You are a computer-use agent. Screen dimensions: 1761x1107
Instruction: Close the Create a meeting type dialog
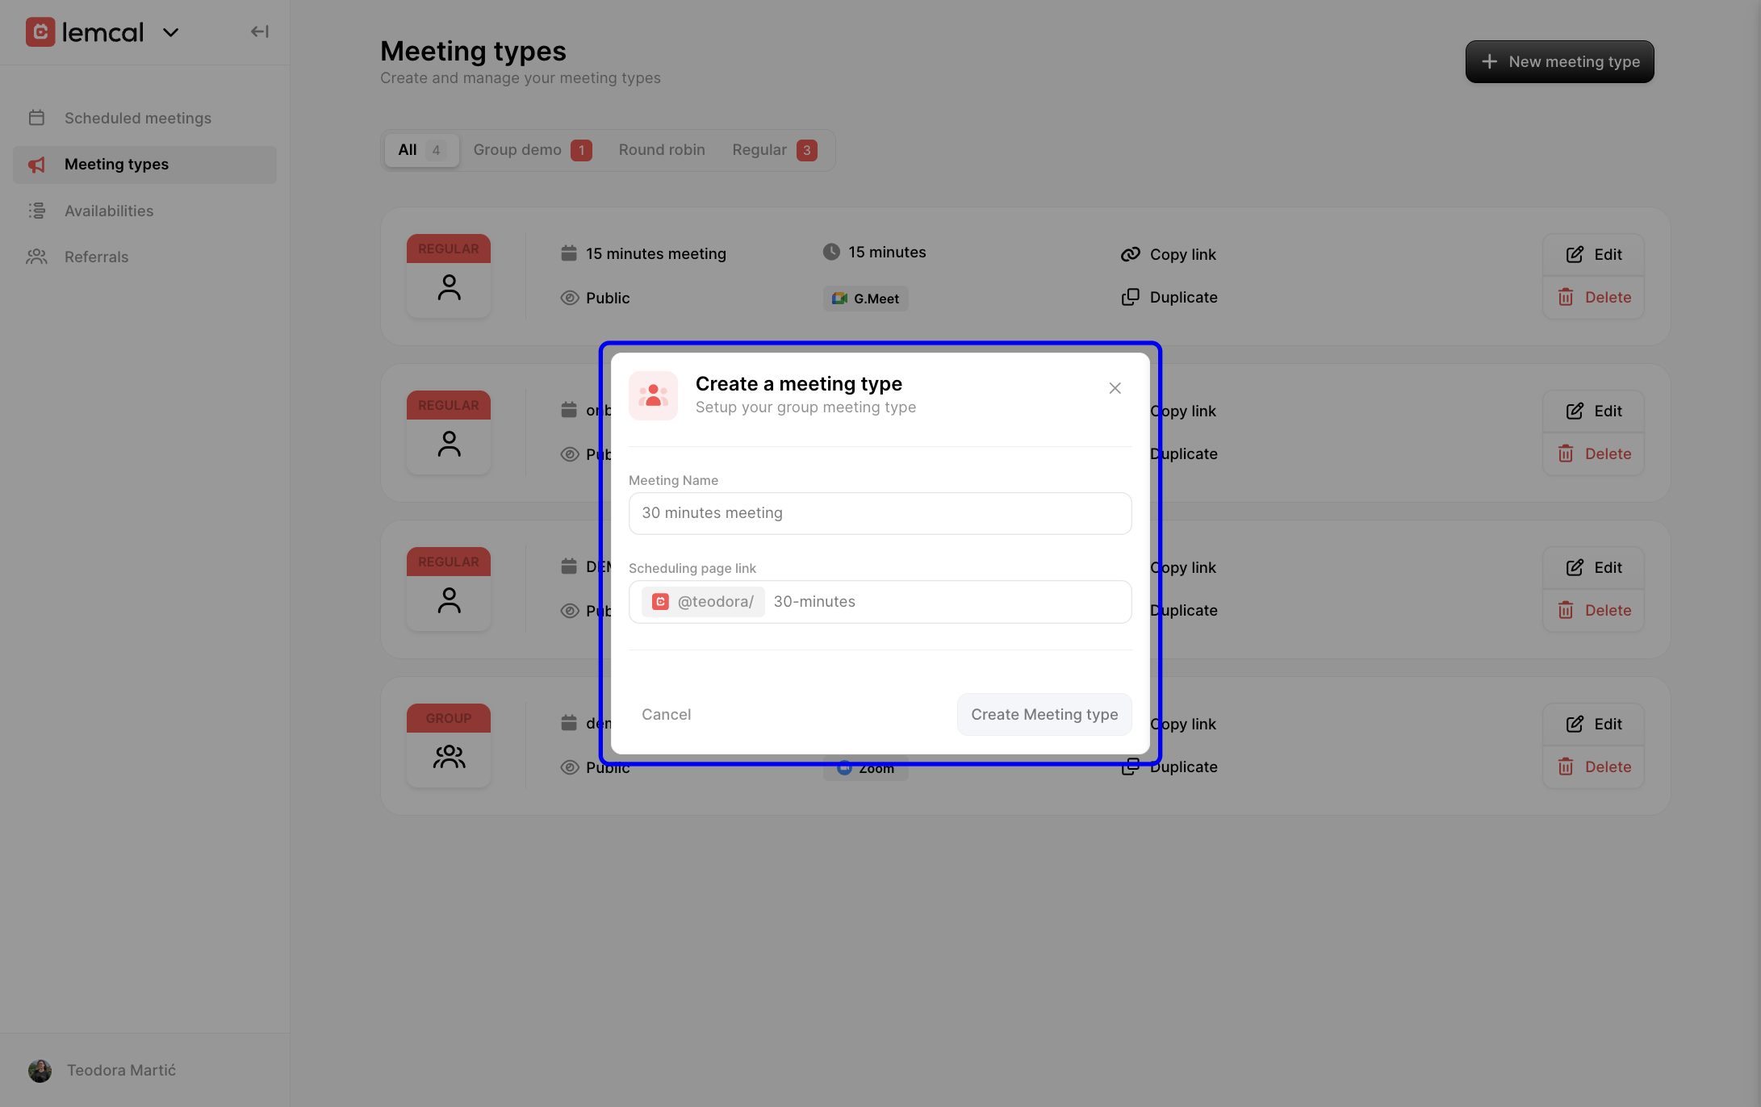1115,387
